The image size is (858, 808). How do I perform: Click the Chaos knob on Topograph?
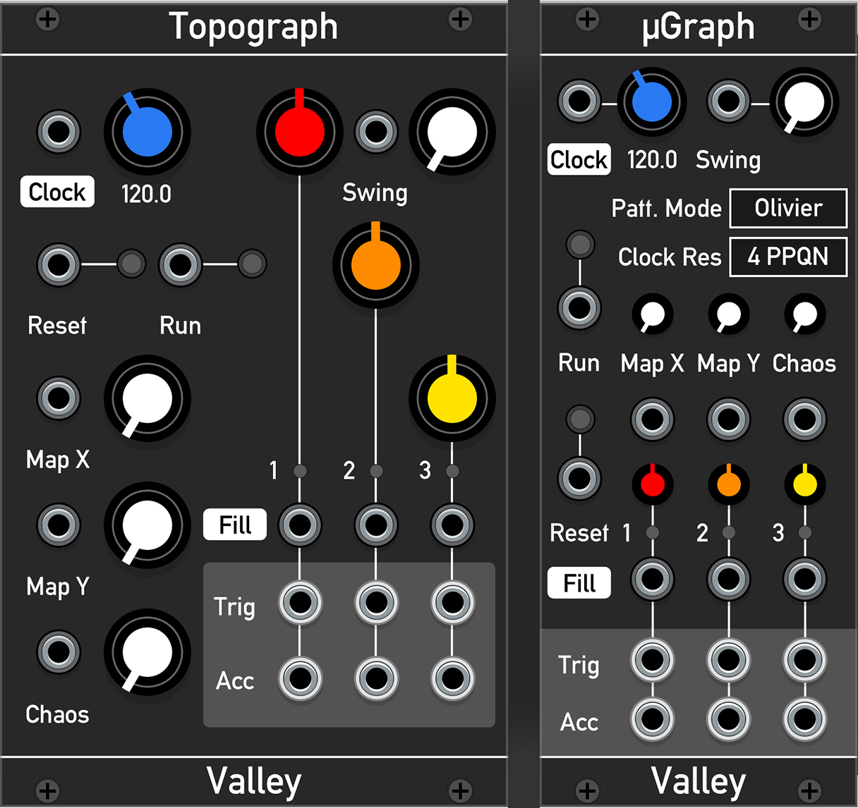146,652
